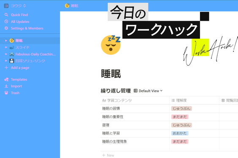Click the Quick Find magnifier icon
The width and height of the screenshot is (238, 158).
point(6,15)
